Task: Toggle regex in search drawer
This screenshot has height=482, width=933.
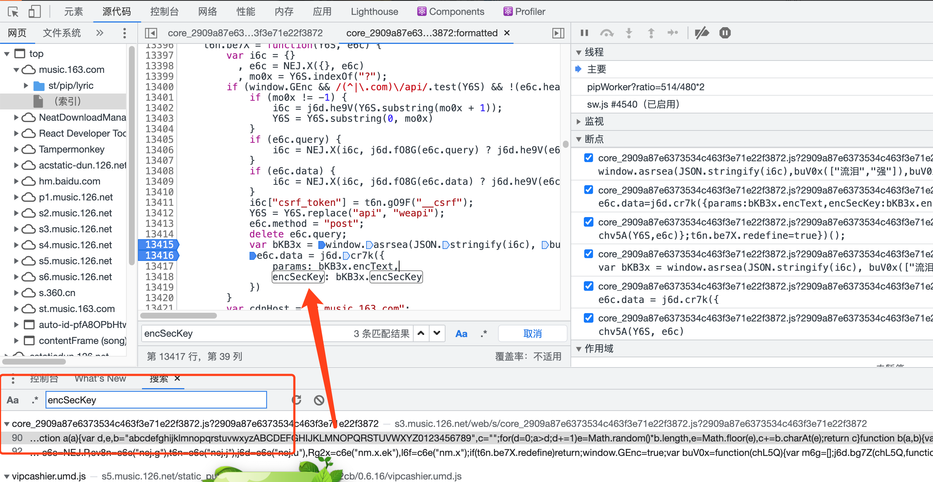Action: click(35, 400)
